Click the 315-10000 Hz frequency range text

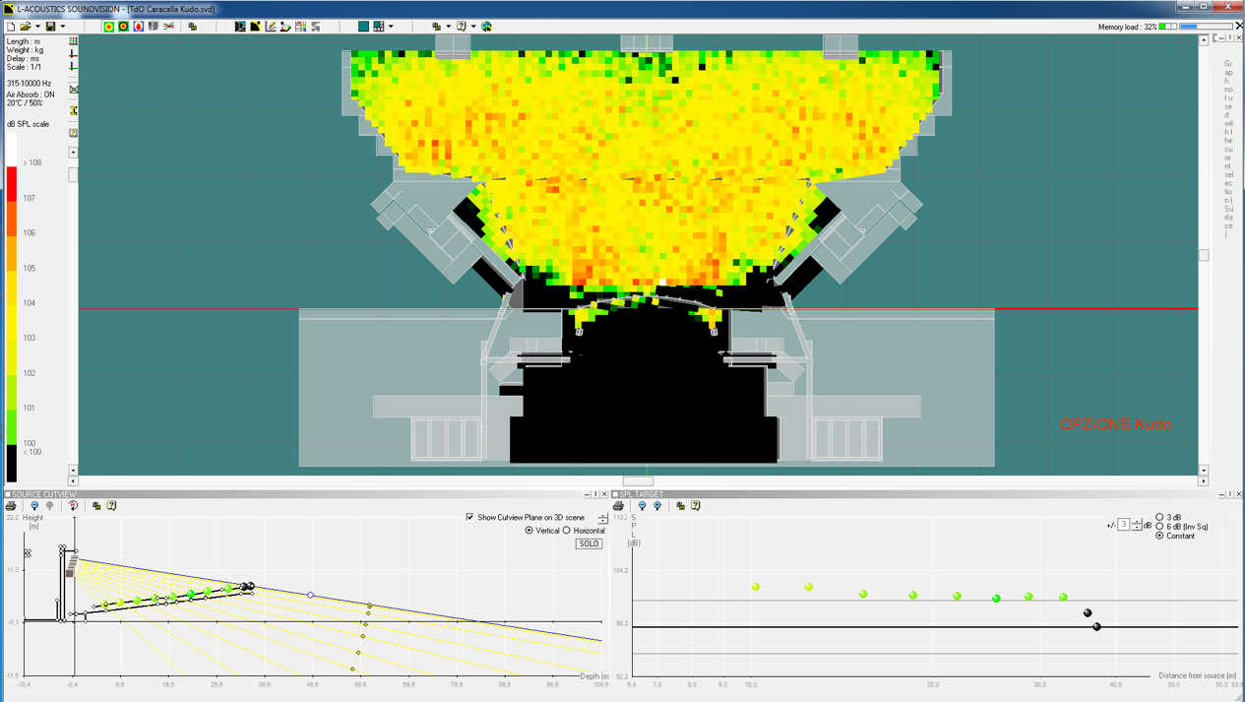coord(29,84)
